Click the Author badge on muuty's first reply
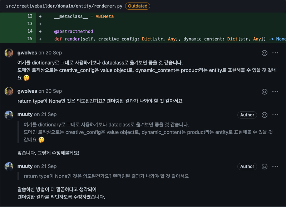The width and height of the screenshot is (286, 207). coord(247,115)
